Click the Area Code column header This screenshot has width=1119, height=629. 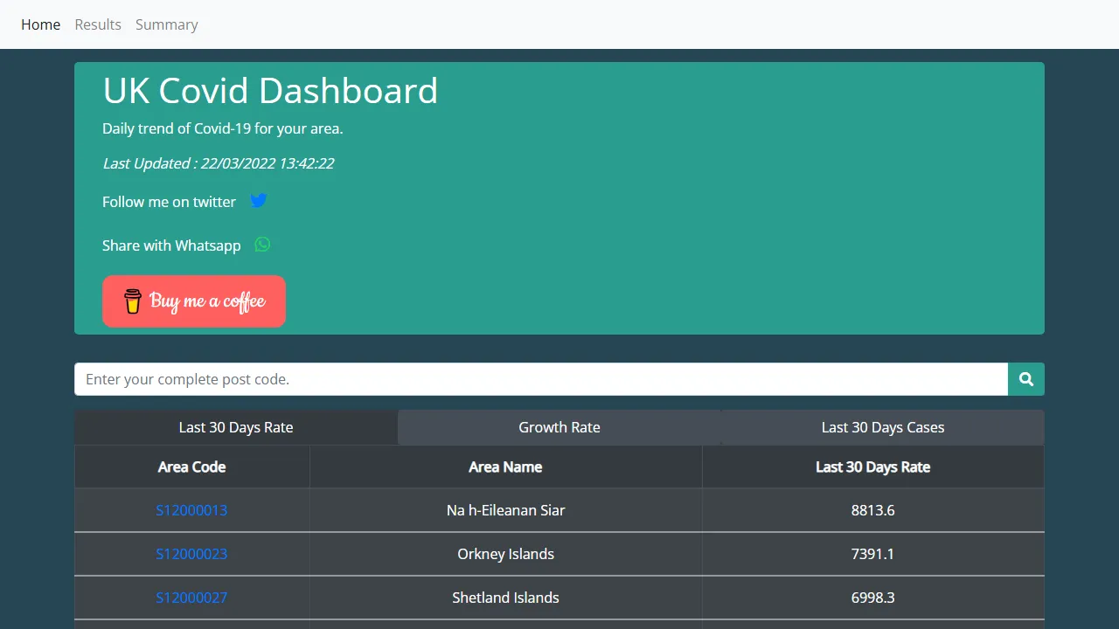[191, 466]
